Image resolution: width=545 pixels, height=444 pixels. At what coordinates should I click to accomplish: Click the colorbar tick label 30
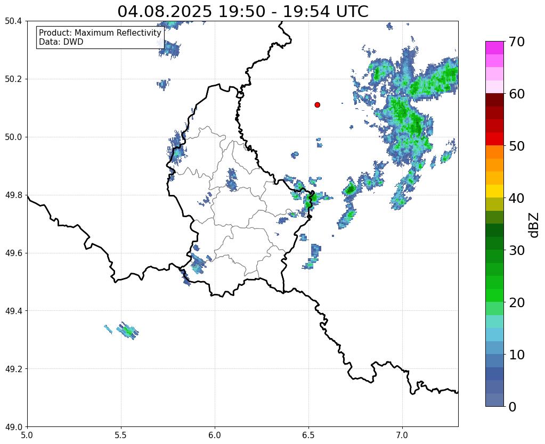[x=517, y=250]
